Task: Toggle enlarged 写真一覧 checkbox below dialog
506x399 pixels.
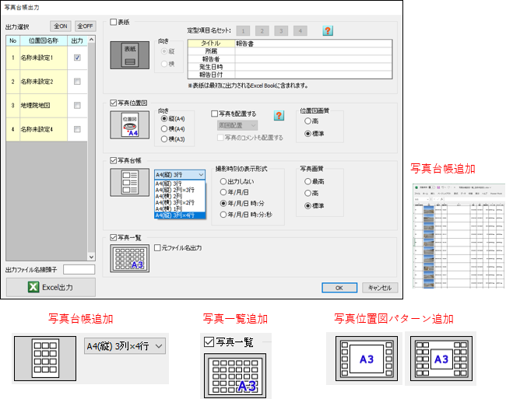Action: point(209,341)
